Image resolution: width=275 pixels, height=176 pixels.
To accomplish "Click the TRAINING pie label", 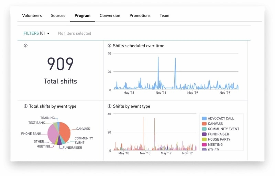I will [47, 118].
